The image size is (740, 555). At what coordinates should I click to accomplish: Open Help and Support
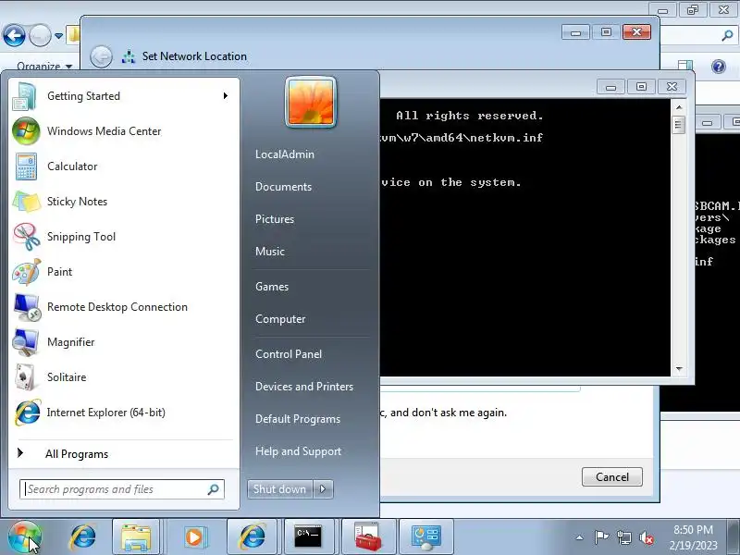298,451
